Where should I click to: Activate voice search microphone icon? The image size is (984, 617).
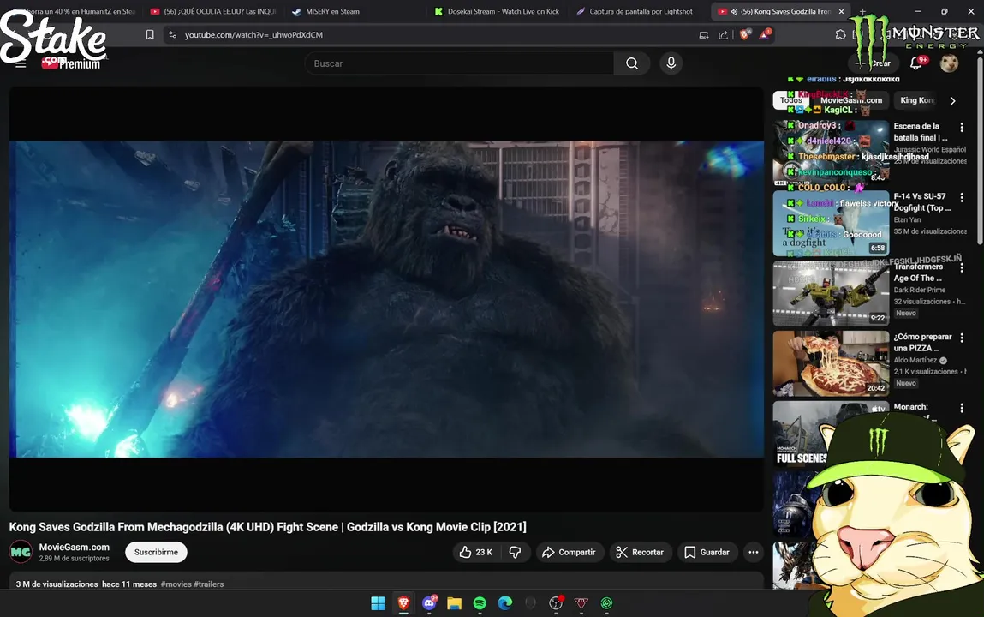671,63
